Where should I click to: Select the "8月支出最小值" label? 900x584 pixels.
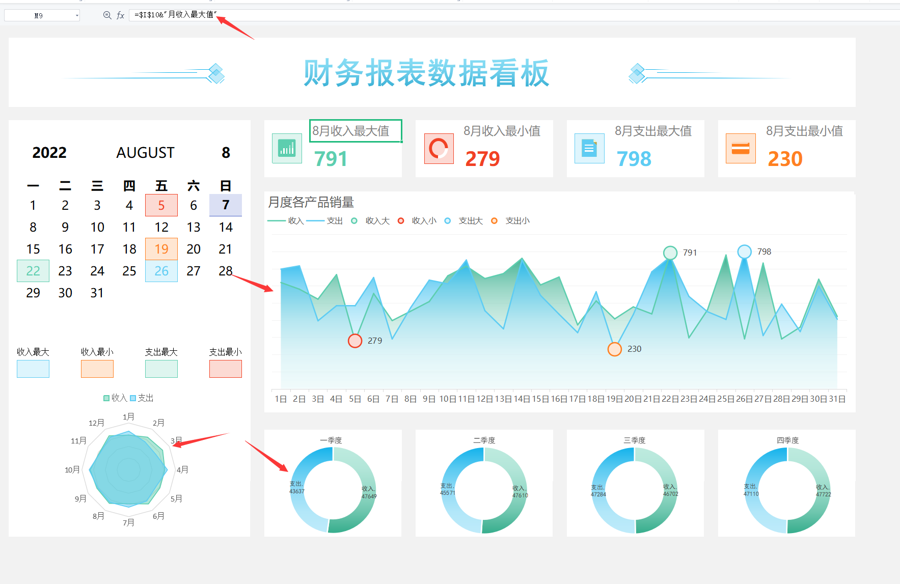pyautogui.click(x=804, y=131)
